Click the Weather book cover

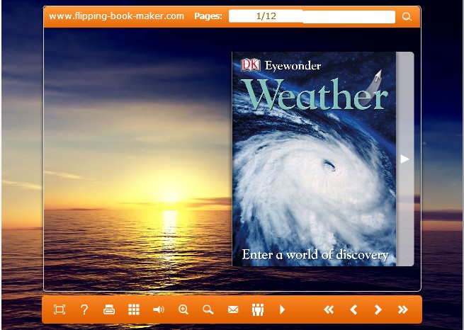pos(314,159)
